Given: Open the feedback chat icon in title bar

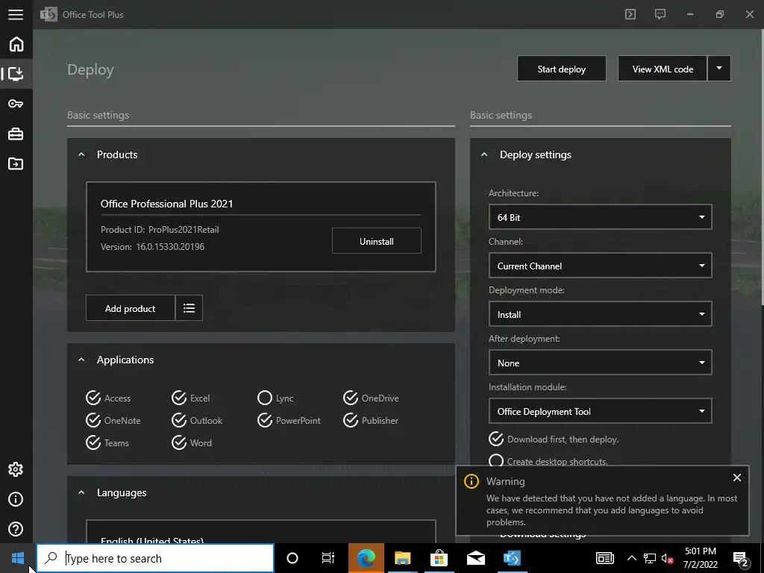Looking at the screenshot, I should [x=660, y=14].
